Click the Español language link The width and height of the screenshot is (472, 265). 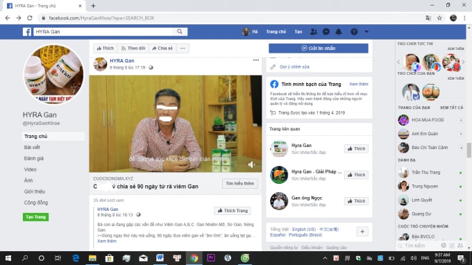coord(278,235)
